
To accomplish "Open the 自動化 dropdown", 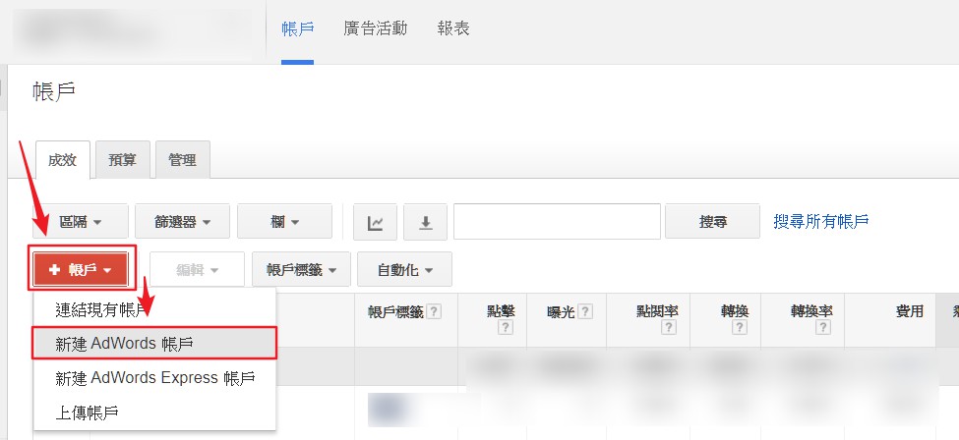I will pos(404,269).
